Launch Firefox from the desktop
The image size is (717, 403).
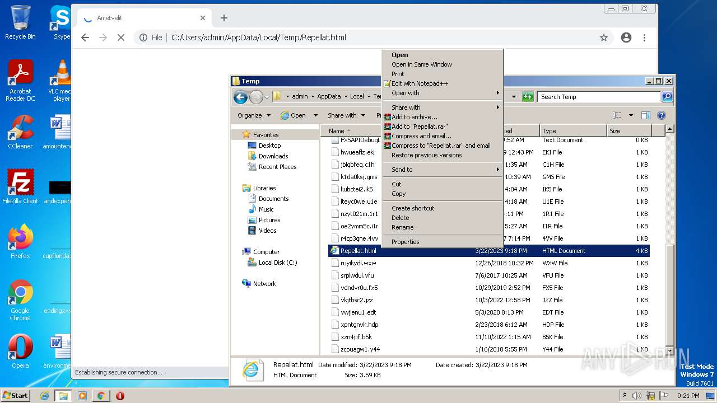(x=20, y=241)
